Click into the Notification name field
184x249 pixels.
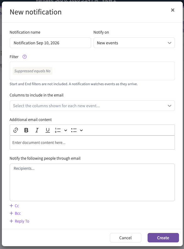coord(50,43)
